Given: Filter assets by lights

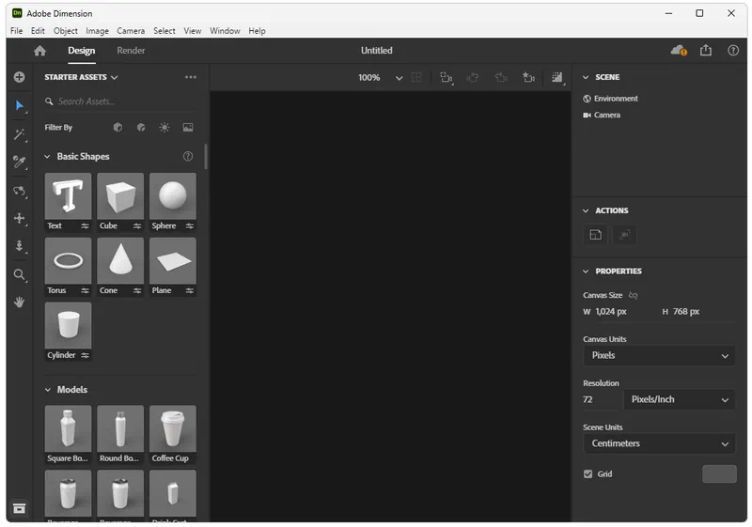Looking at the screenshot, I should point(164,128).
